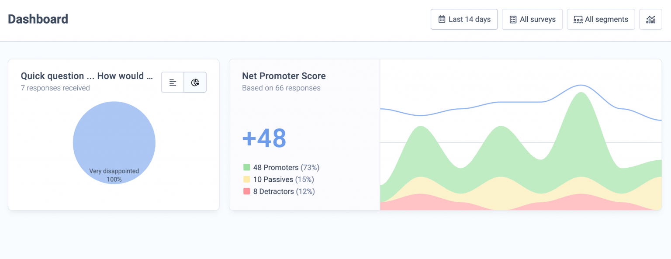
Task: Open the All segments filter
Action: click(x=601, y=19)
